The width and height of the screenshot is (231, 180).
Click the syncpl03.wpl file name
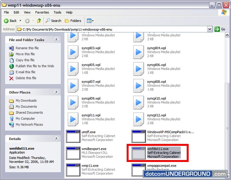[x=91, y=48]
